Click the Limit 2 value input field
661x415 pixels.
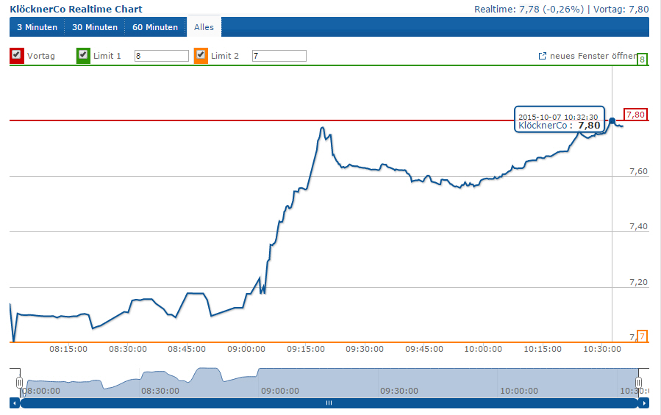[x=279, y=56]
